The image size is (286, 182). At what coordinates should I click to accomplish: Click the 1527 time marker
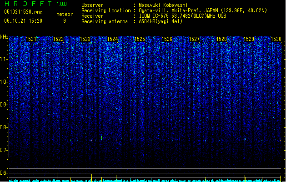[x=195, y=39]
